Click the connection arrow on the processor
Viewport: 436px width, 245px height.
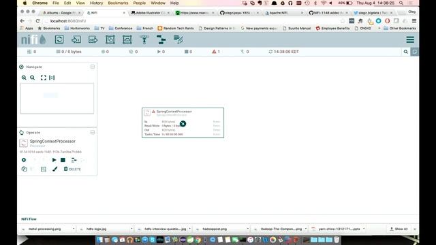pyautogui.click(x=183, y=124)
